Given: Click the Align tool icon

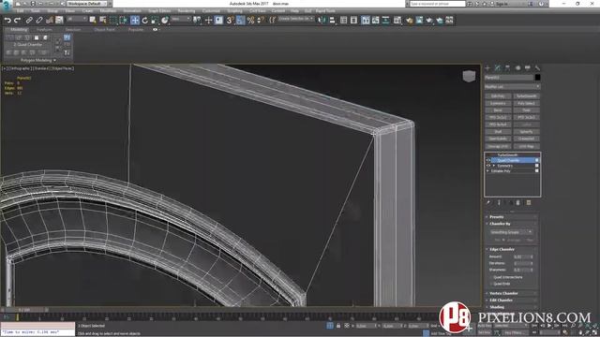Looking at the screenshot, I should pyautogui.click(x=332, y=20).
